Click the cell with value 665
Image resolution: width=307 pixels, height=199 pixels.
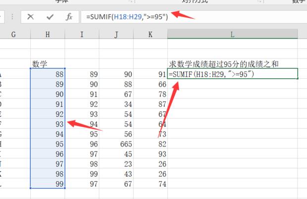tap(116, 144)
